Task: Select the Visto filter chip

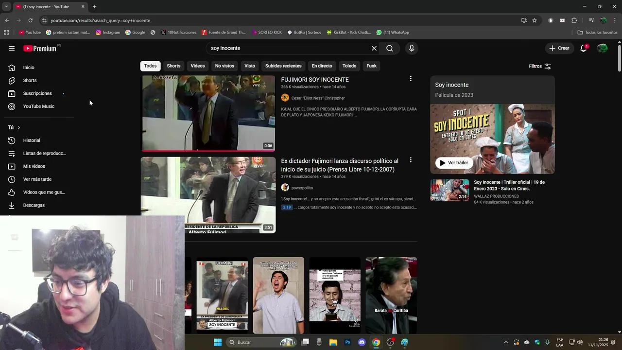Action: pyautogui.click(x=250, y=66)
